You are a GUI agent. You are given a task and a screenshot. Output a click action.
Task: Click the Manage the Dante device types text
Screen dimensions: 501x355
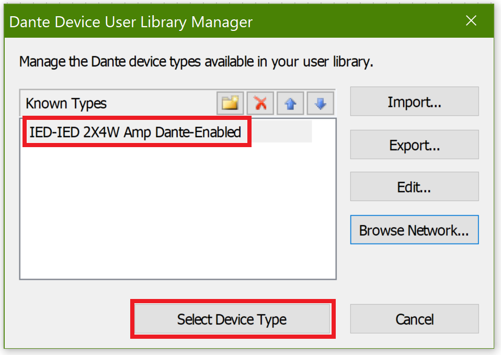(x=196, y=62)
